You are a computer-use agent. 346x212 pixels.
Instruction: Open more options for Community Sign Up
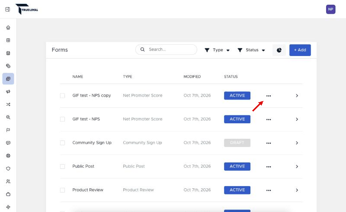pos(268,143)
